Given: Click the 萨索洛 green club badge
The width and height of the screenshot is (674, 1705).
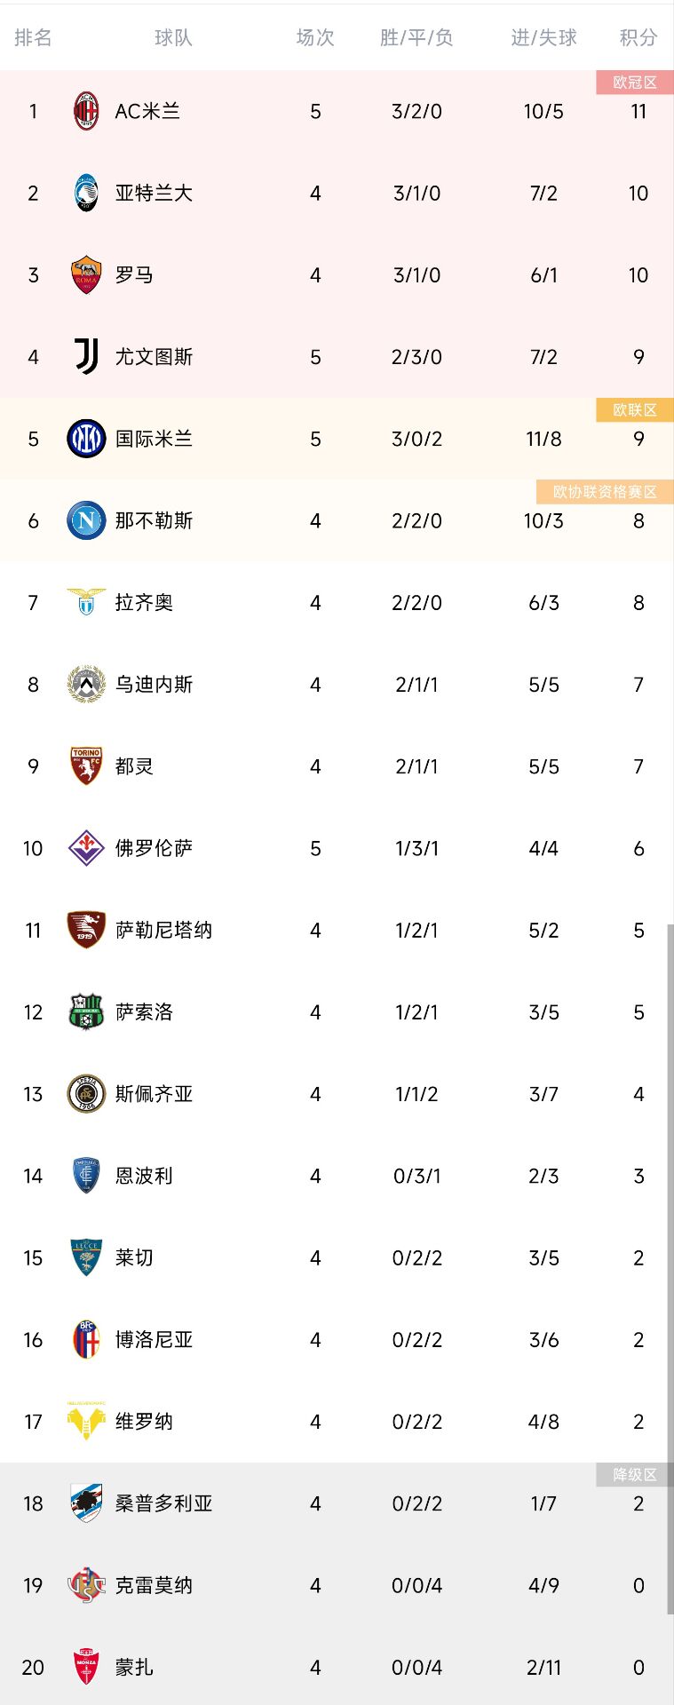Looking at the screenshot, I should coord(86,1011).
